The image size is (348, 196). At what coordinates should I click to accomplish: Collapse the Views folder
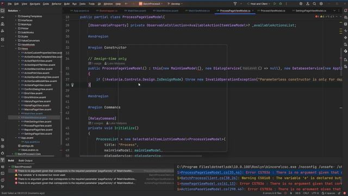pyautogui.click(x=16, y=48)
